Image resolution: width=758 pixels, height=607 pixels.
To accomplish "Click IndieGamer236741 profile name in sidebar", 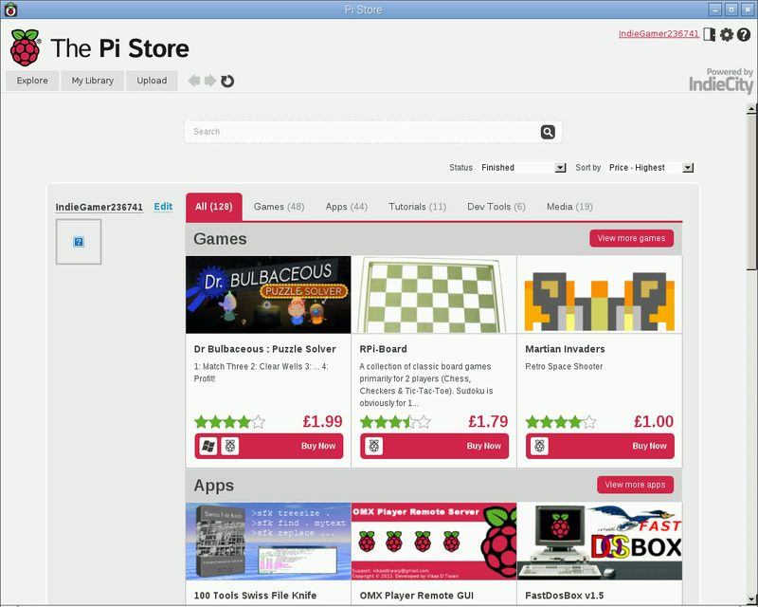I will (x=99, y=207).
